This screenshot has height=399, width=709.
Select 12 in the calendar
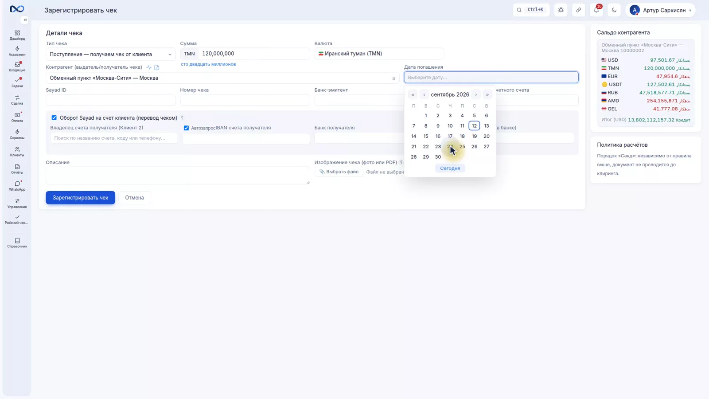[474, 126]
